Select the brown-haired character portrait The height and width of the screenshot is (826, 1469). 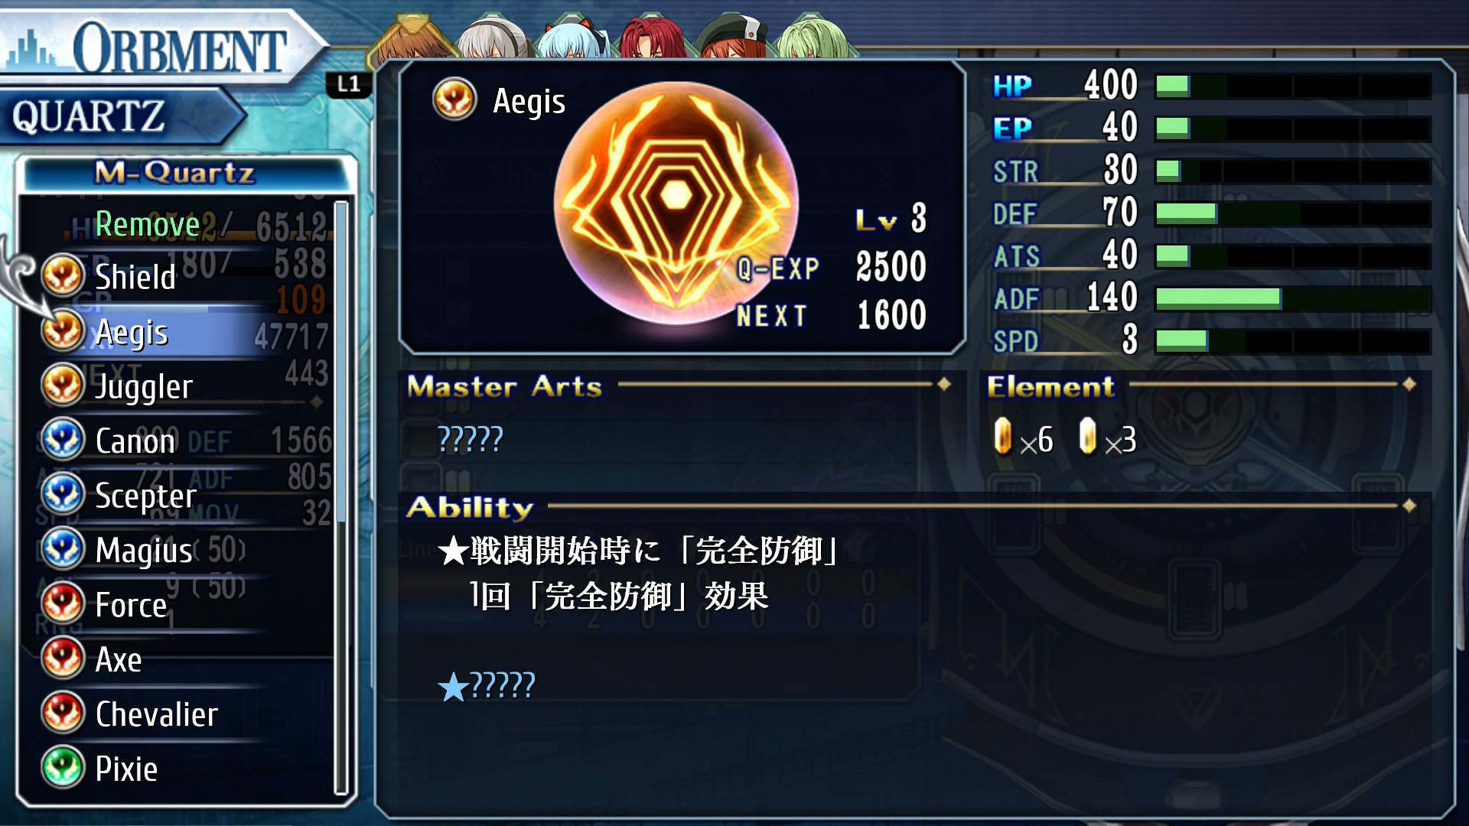(413, 38)
